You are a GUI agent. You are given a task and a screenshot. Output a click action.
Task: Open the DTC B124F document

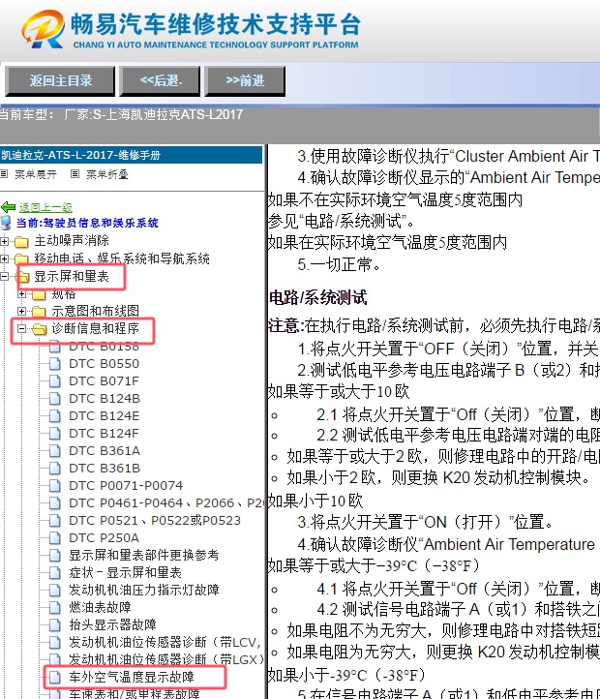[x=104, y=434]
